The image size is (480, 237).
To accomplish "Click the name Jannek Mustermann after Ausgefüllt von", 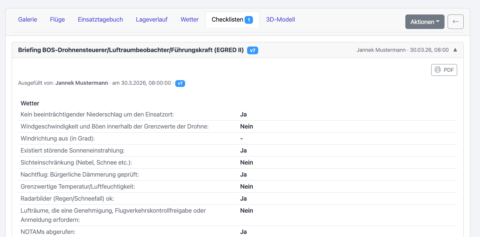I will coord(82,83).
